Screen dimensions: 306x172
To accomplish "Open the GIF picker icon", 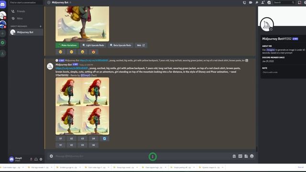I will (240, 156).
